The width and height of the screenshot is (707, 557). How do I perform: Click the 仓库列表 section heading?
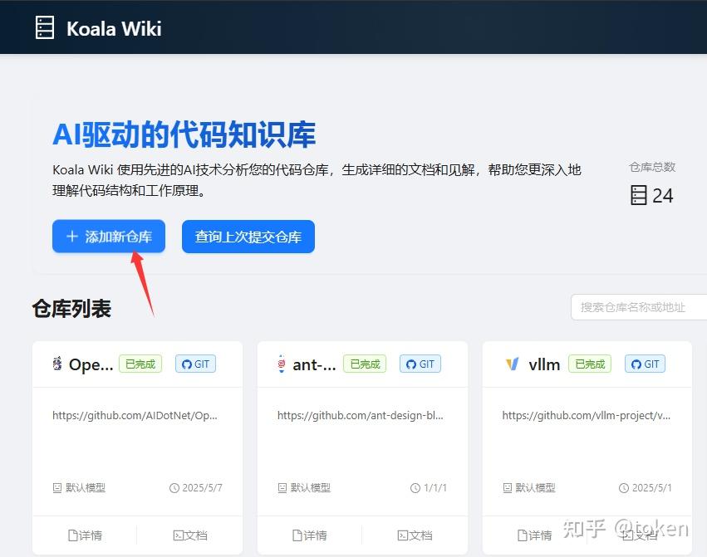(x=71, y=308)
